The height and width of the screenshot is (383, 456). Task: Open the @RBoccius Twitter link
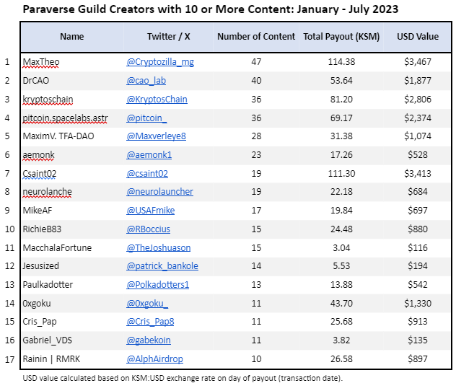[148, 229]
